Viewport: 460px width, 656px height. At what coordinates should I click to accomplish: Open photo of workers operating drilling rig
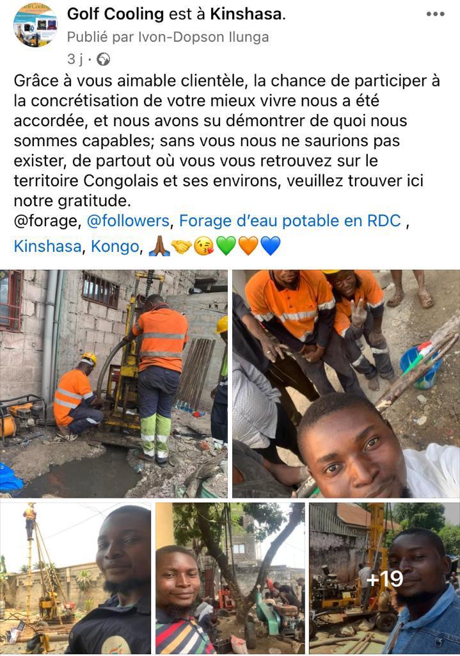click(114, 384)
